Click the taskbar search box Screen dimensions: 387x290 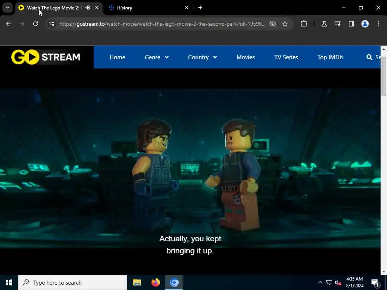[73, 282]
